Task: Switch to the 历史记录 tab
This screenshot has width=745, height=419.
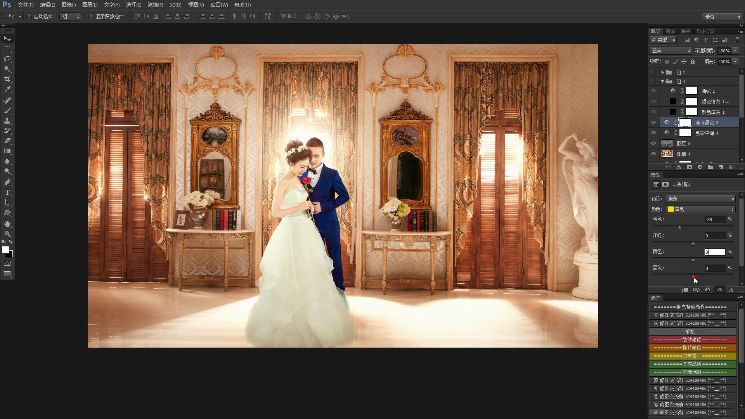Action: coord(705,31)
